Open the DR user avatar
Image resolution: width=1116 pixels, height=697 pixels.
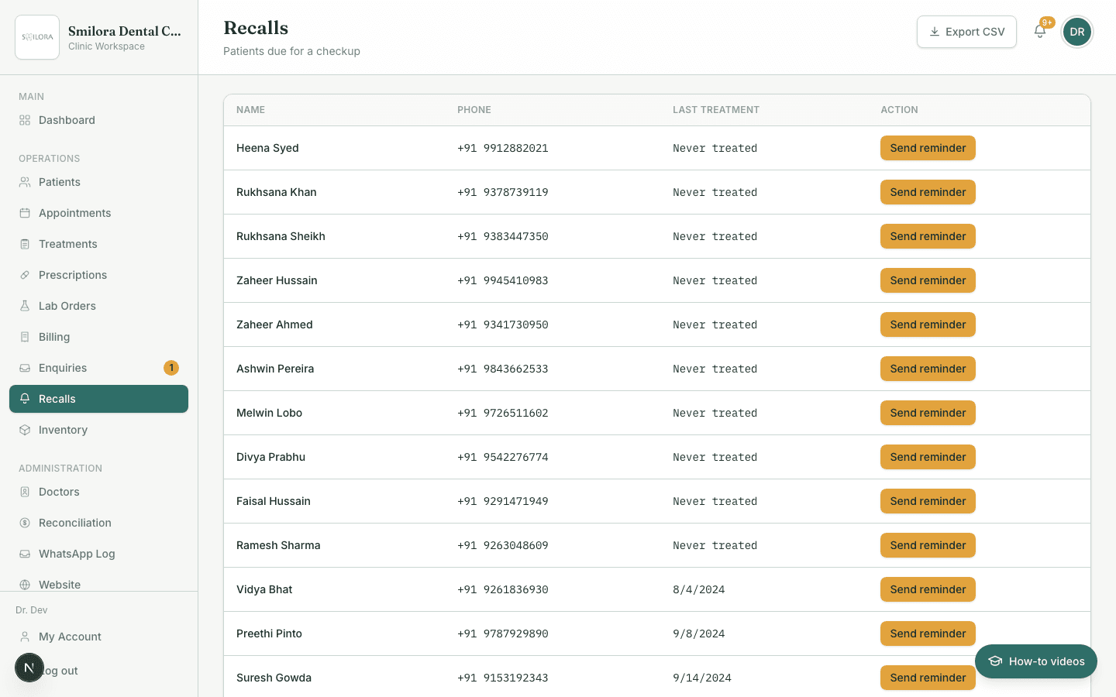(x=1077, y=32)
